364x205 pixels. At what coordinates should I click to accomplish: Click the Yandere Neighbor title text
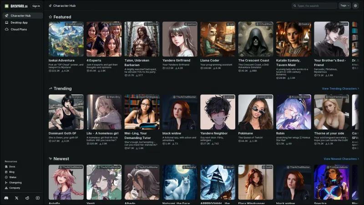pos(214,133)
